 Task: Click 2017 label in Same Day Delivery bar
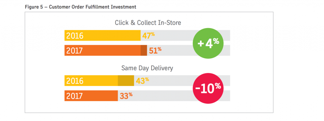(74, 96)
